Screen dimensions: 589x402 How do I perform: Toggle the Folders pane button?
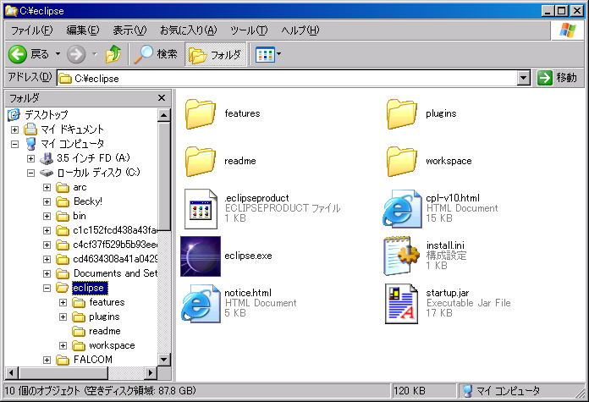(215, 54)
